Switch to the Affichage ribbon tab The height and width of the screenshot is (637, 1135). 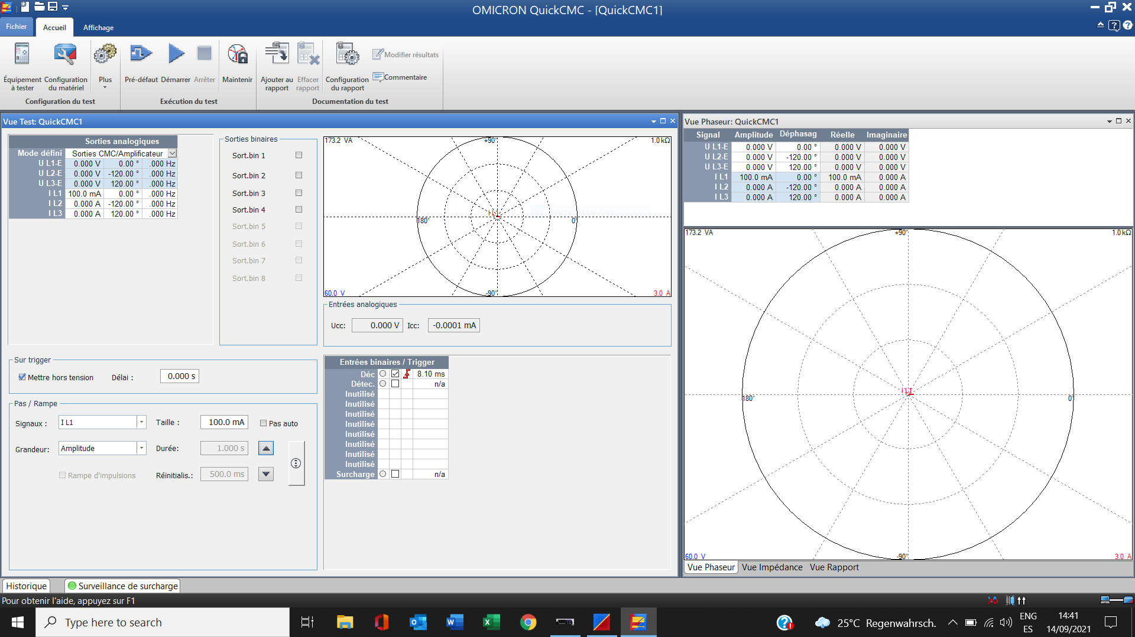click(98, 28)
